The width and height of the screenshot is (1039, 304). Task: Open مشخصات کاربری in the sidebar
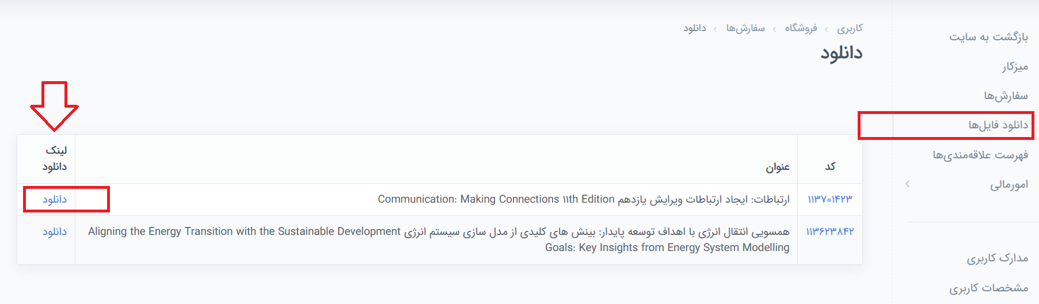988,287
